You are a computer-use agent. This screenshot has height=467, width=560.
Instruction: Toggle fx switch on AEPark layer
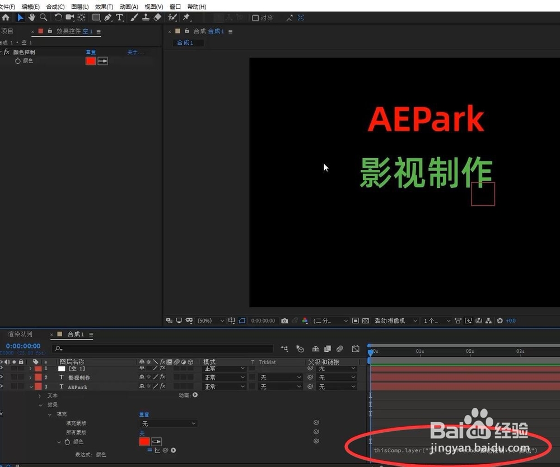162,386
